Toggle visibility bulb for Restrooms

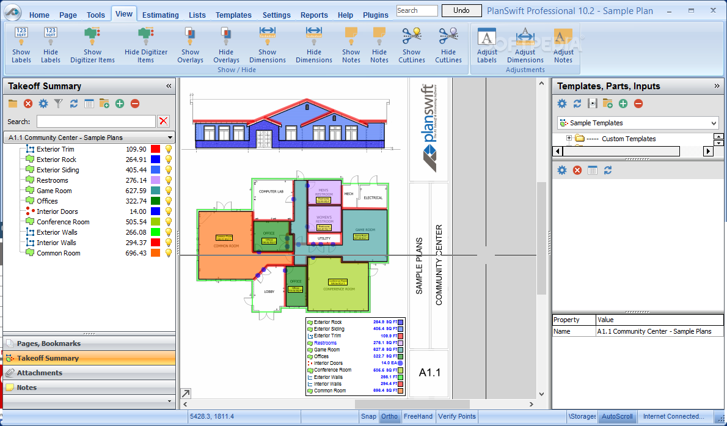[169, 180]
